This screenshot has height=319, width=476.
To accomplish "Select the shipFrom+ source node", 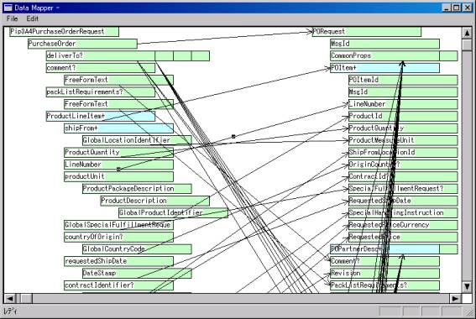I will (118, 128).
